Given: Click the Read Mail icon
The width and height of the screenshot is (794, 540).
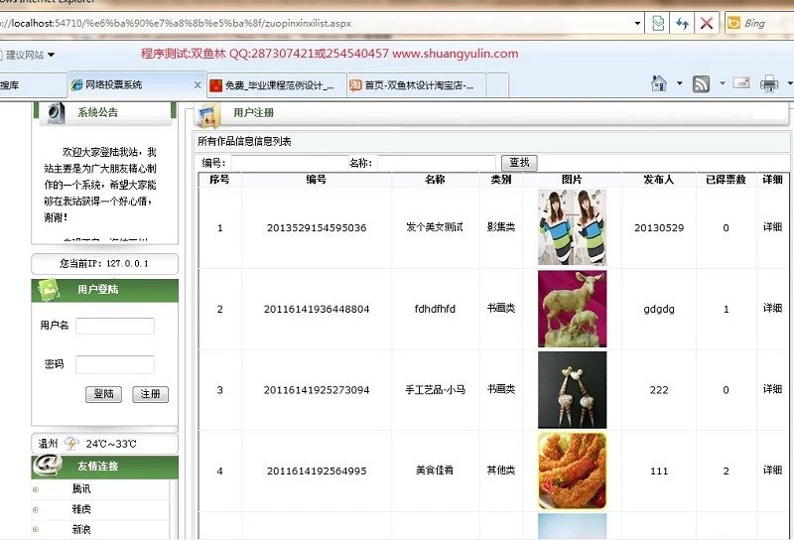Looking at the screenshot, I should coord(741,82).
